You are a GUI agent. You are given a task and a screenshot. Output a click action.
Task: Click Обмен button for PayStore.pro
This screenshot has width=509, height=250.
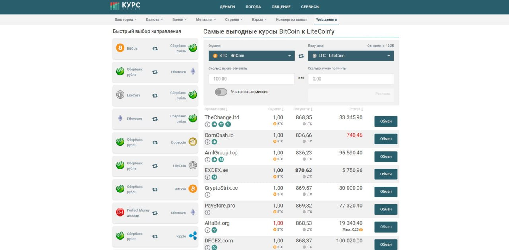386,209
